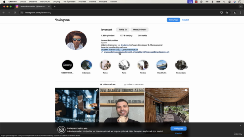Screen dimensions: 244x137
Task: Open the Düzenle menu
Action: [33, 2]
